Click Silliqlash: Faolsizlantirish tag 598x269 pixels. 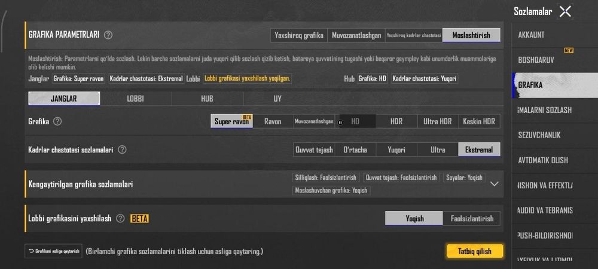point(326,178)
